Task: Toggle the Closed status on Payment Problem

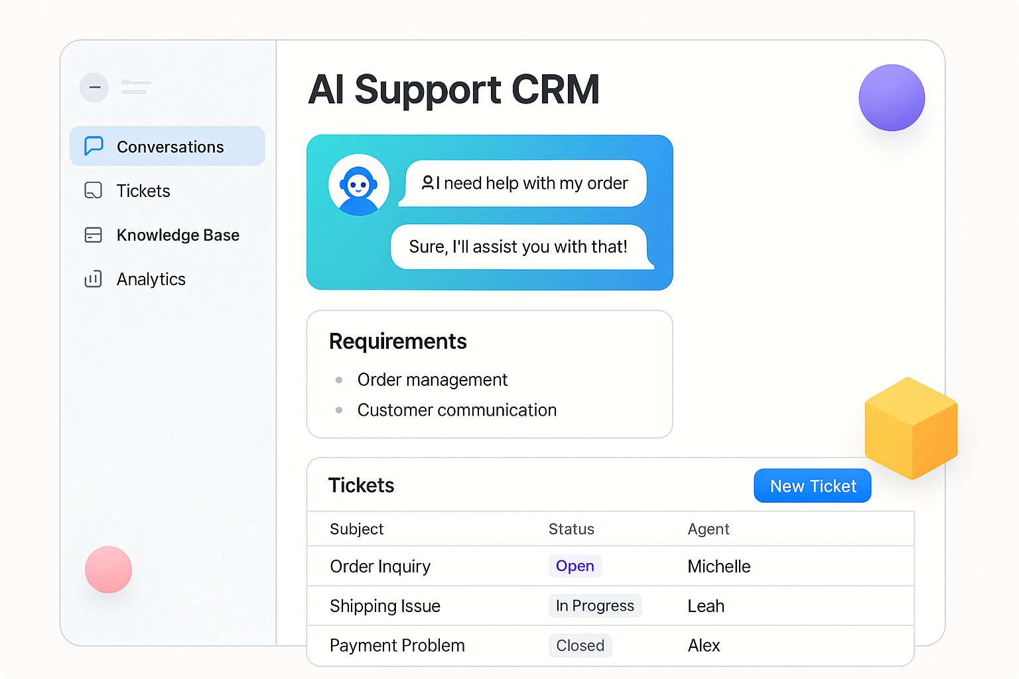Action: tap(580, 645)
